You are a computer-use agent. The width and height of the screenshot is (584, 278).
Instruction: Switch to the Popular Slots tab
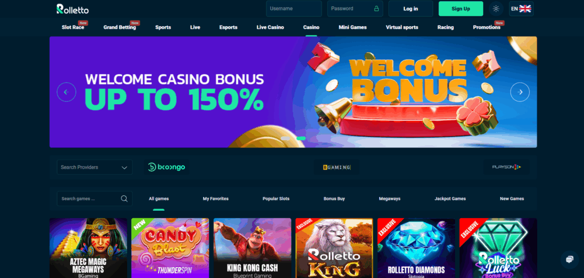tap(276, 199)
